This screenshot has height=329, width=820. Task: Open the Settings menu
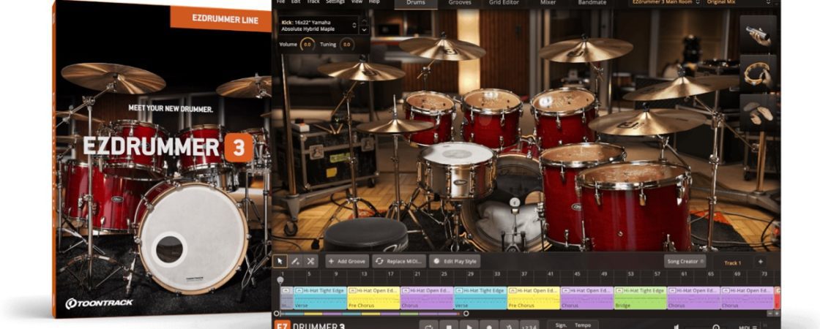(x=335, y=2)
